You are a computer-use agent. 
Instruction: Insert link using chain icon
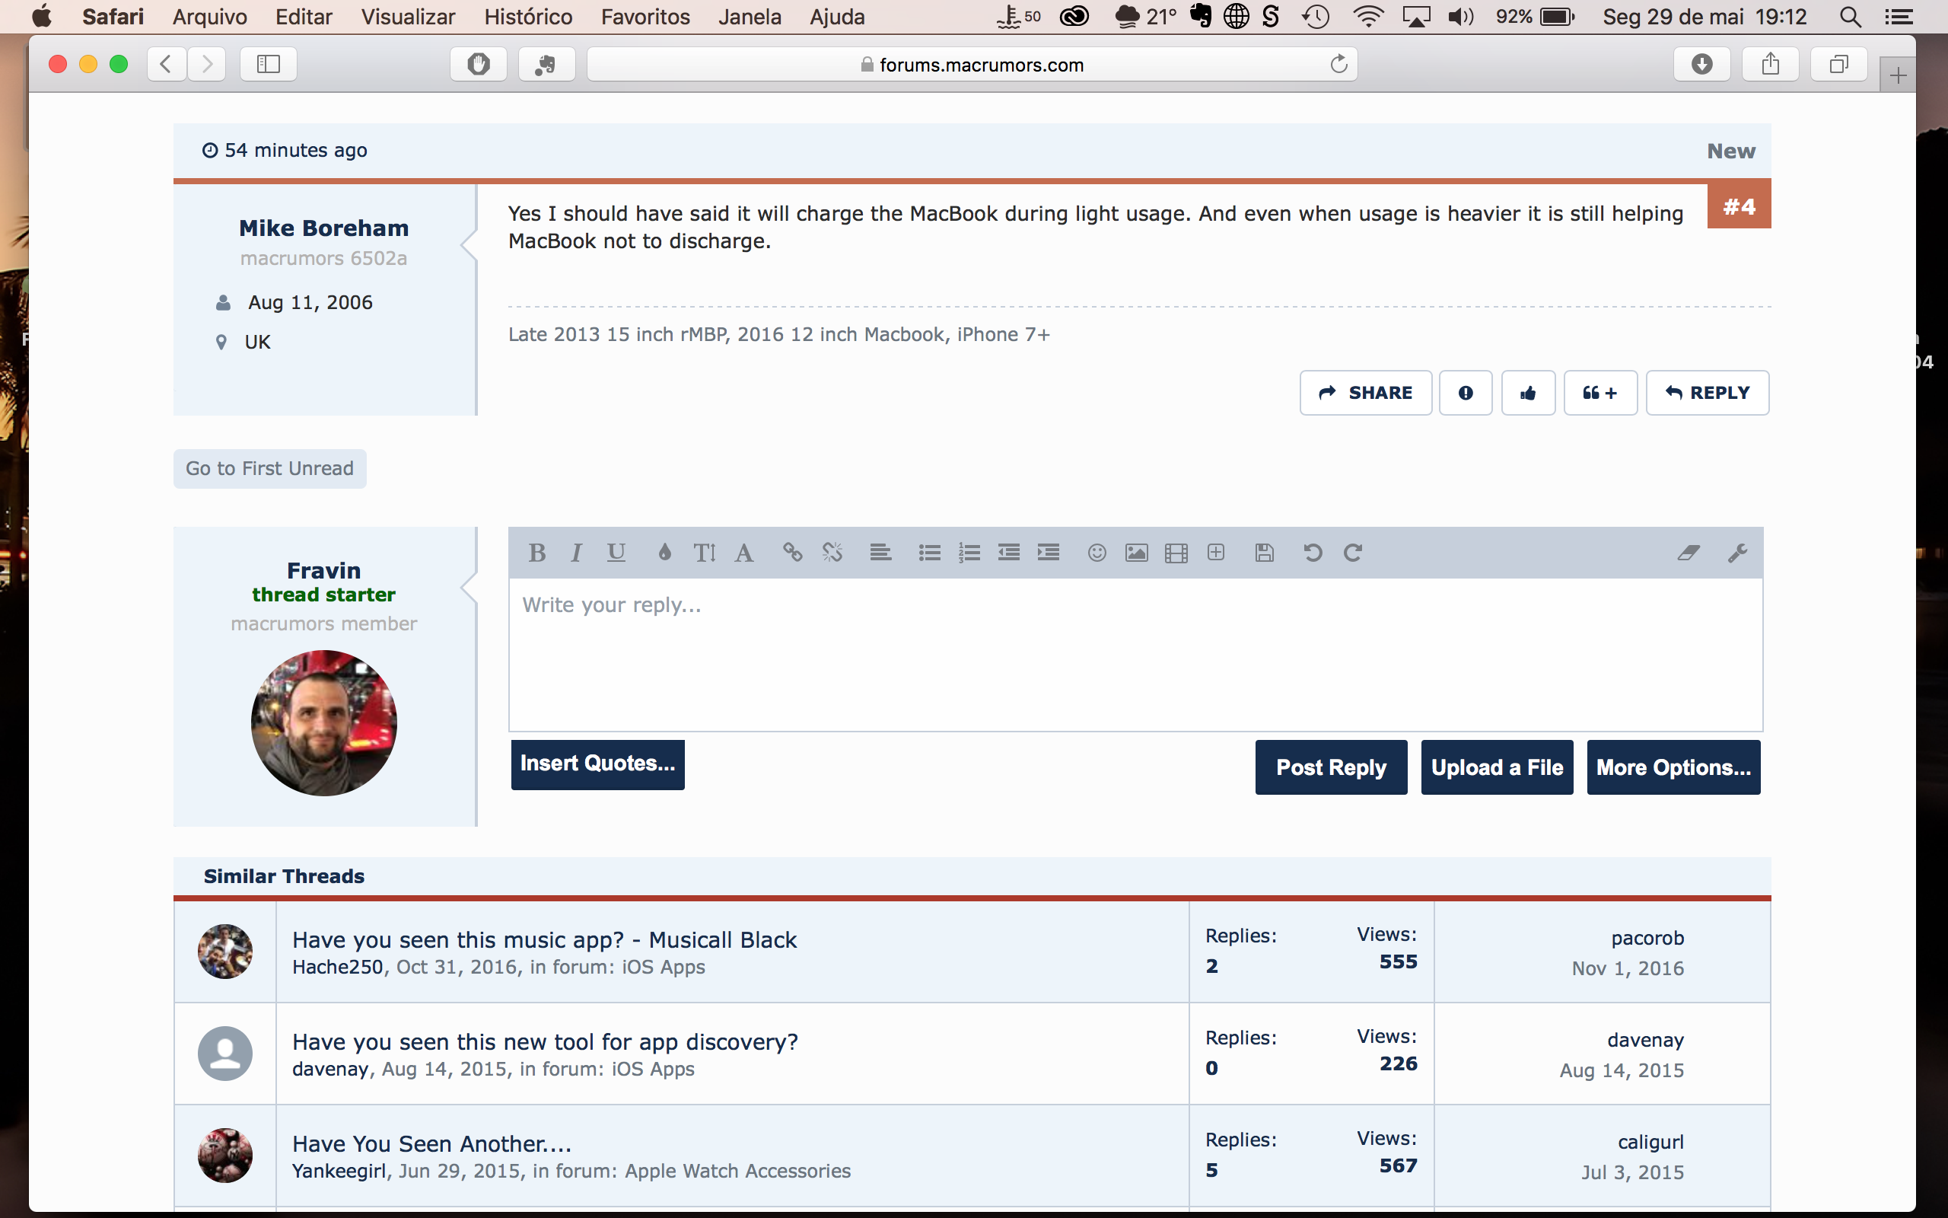pyautogui.click(x=792, y=553)
